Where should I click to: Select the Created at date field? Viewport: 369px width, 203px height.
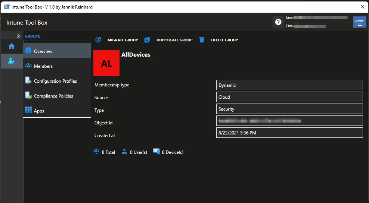[x=289, y=133]
